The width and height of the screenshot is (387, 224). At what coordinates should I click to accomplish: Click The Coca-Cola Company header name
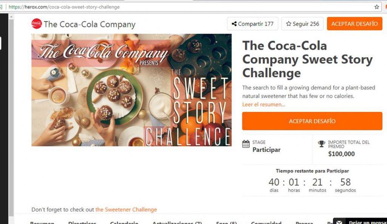pyautogui.click(x=90, y=24)
